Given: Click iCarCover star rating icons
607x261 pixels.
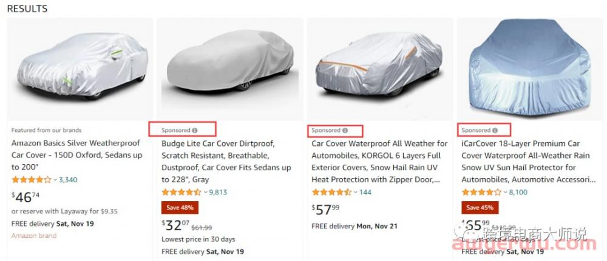Looking at the screenshot, I should [x=481, y=192].
